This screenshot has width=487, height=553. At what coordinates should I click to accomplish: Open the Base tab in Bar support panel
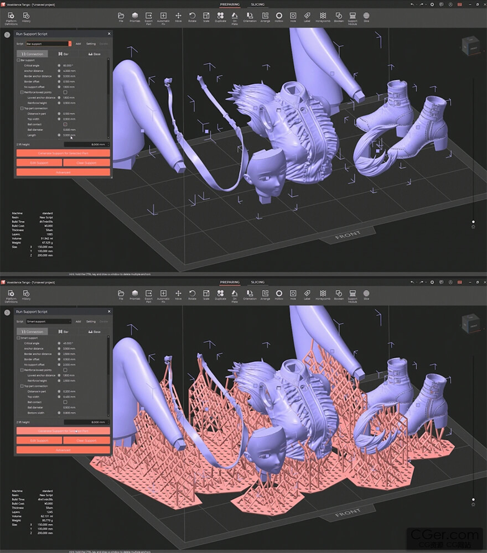(x=94, y=54)
